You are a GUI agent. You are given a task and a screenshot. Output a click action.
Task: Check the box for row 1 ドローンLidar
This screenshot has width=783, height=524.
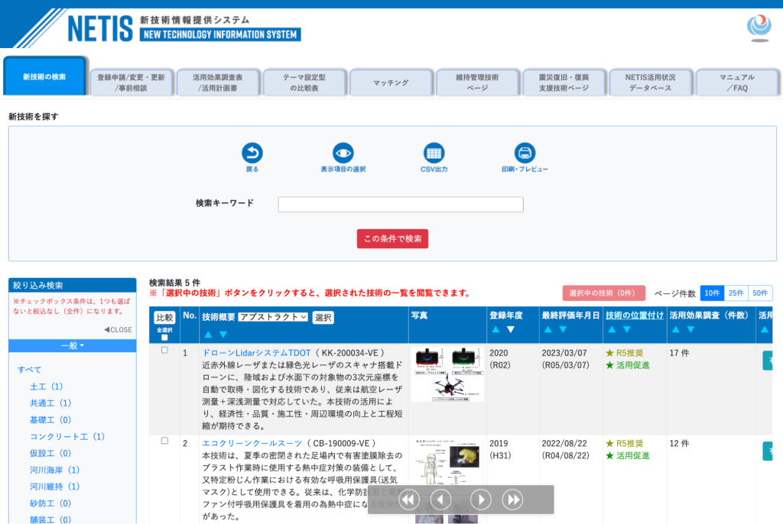click(164, 350)
